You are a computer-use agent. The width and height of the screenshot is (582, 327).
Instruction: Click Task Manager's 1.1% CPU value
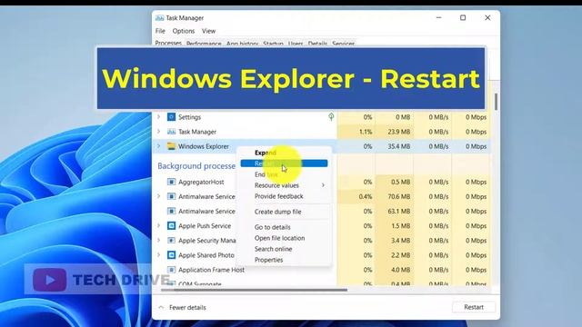[366, 132]
